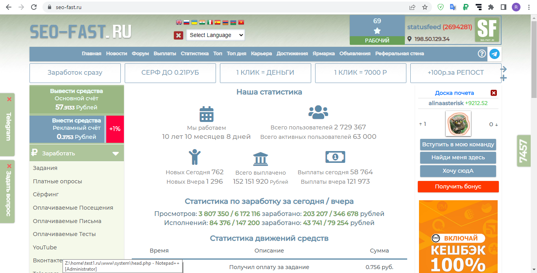Viewport: 537px width, 273px height.
Task: Open the Сёрфинг link in the sidebar
Action: pos(46,194)
